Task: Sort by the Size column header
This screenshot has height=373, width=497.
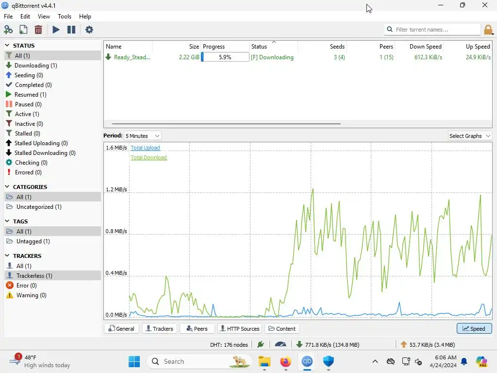Action: pos(177,46)
